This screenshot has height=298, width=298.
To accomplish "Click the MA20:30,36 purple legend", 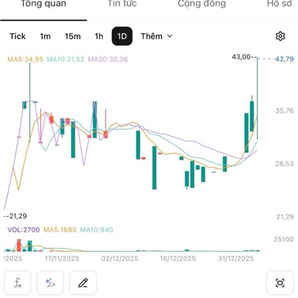I will coord(108,59).
